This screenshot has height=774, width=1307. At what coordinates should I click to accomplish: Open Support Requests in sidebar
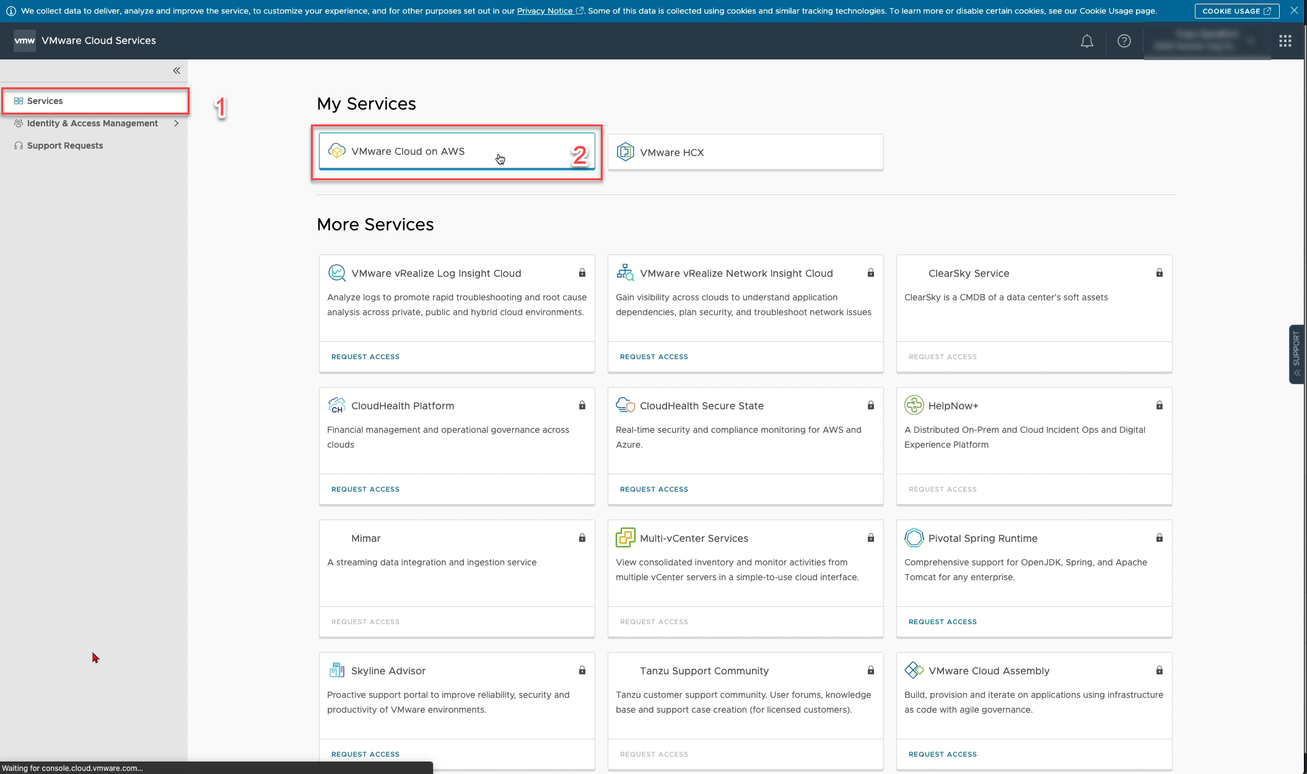[x=65, y=146]
